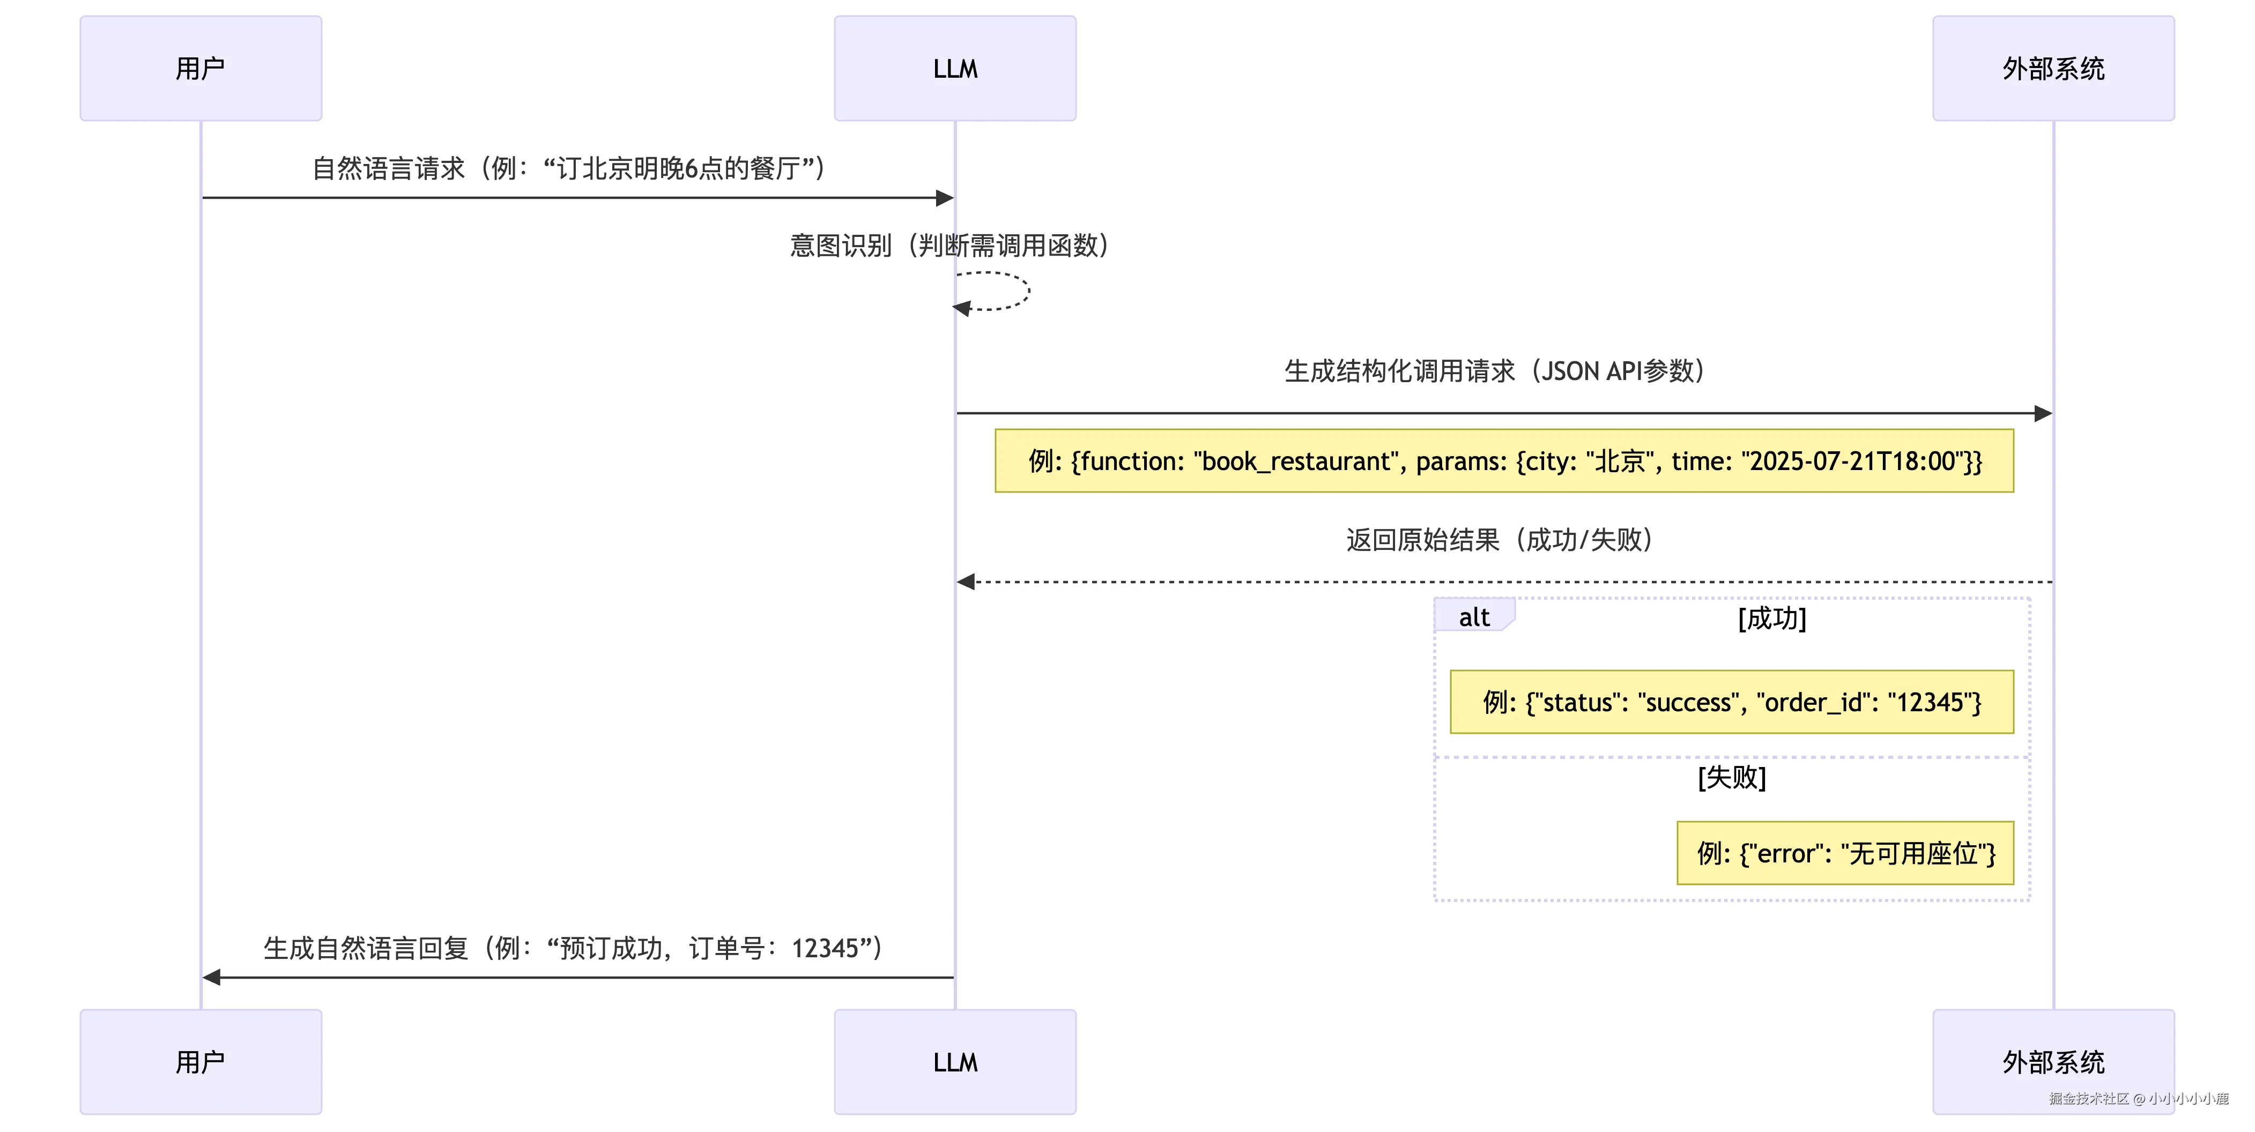
Task: Click the book_restaurant function example note
Action: point(1504,461)
